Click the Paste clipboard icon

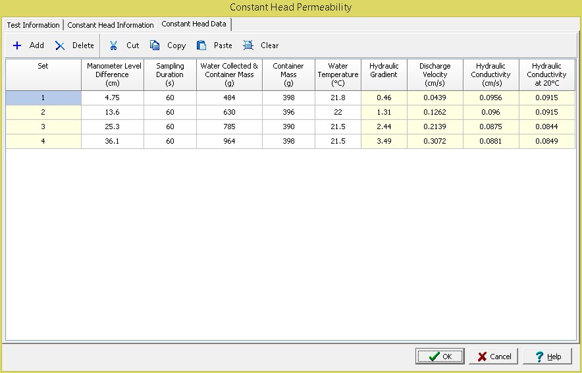click(201, 45)
